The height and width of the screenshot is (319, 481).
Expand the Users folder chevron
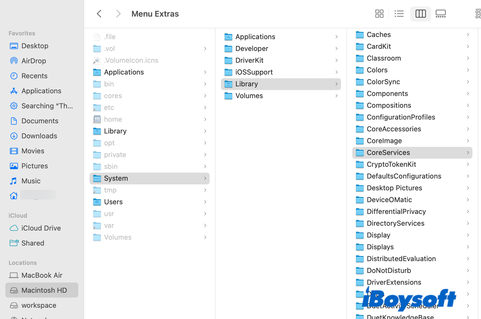(x=205, y=202)
